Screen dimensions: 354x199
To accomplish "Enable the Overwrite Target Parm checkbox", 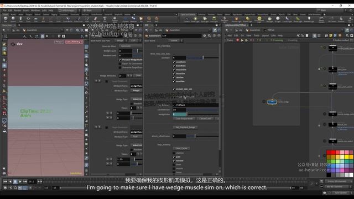I will coord(120,67).
